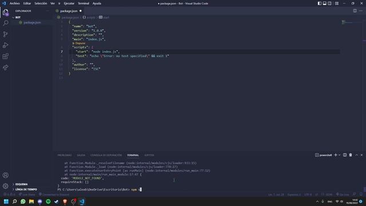Open editor More Actions ellipsis

[x=361, y=11]
